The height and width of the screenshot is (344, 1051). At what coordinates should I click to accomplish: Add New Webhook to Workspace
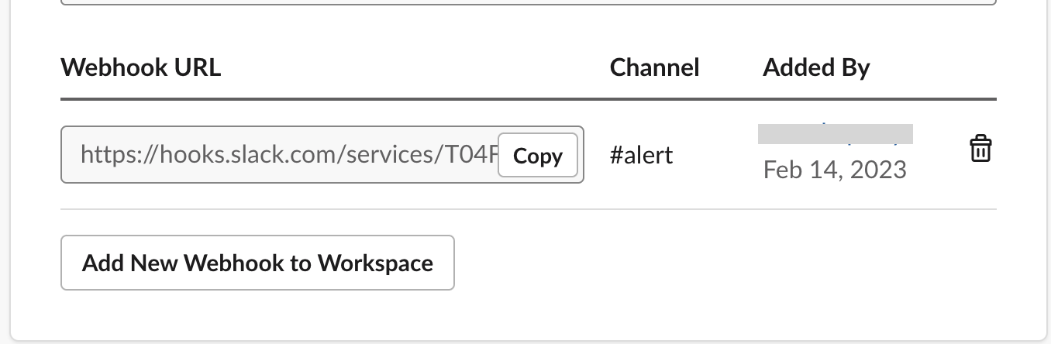click(x=257, y=263)
